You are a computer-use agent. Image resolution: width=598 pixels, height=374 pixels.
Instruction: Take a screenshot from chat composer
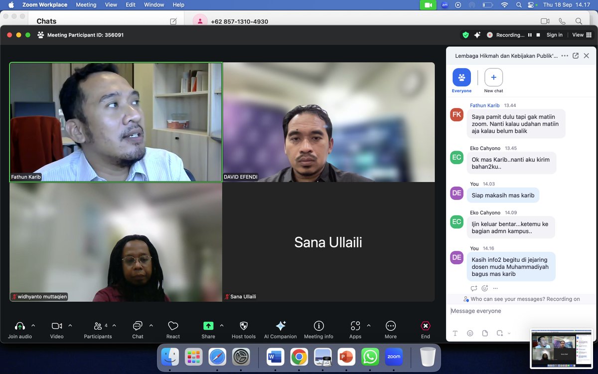500,333
